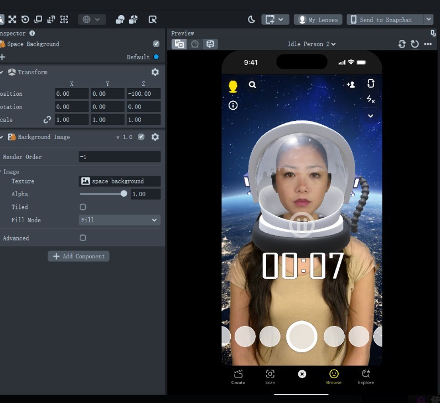The height and width of the screenshot is (403, 440).
Task: Click the Render Order field
Action: (120, 157)
